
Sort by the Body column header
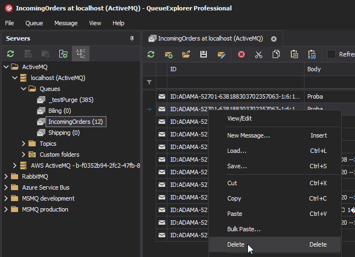(x=329, y=69)
